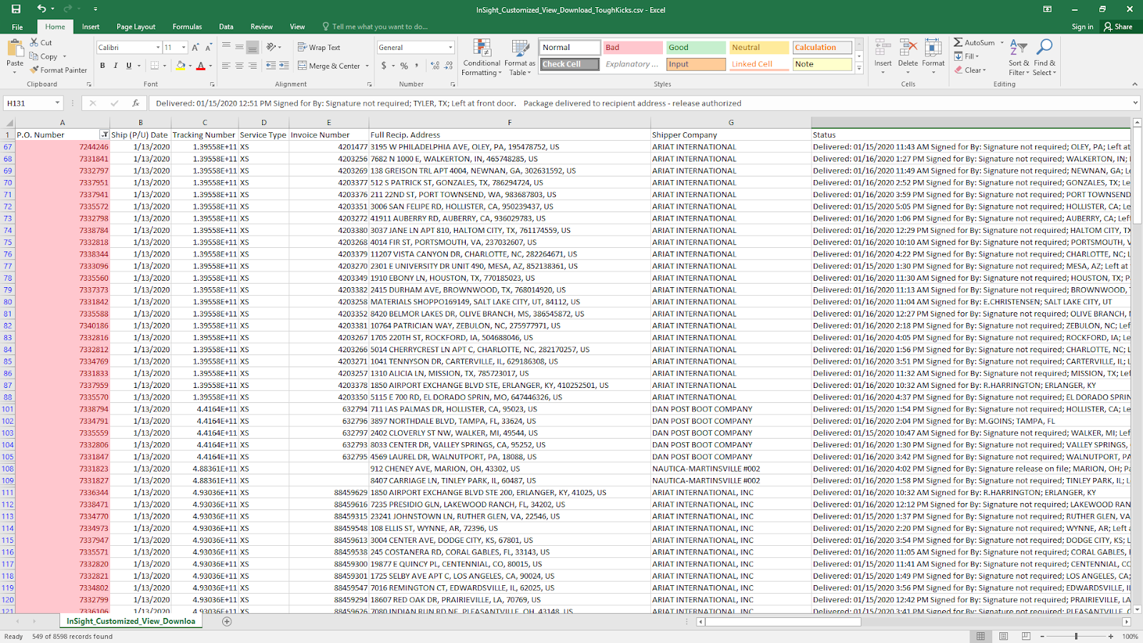Adjust the zoom slider in status bar
1143x643 pixels.
pos(1076,636)
